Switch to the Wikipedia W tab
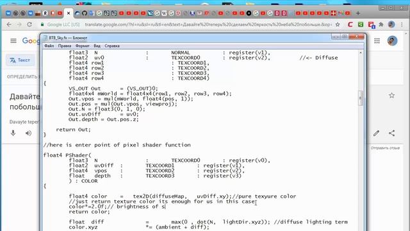Screen dimensions: 410x231 coord(164,13)
